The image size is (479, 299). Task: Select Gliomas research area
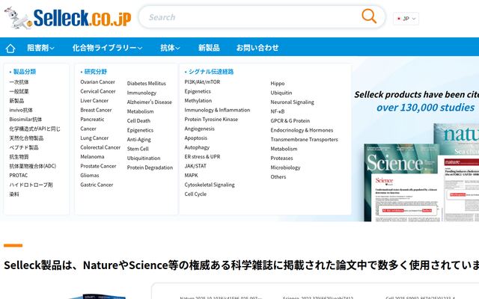(x=90, y=176)
